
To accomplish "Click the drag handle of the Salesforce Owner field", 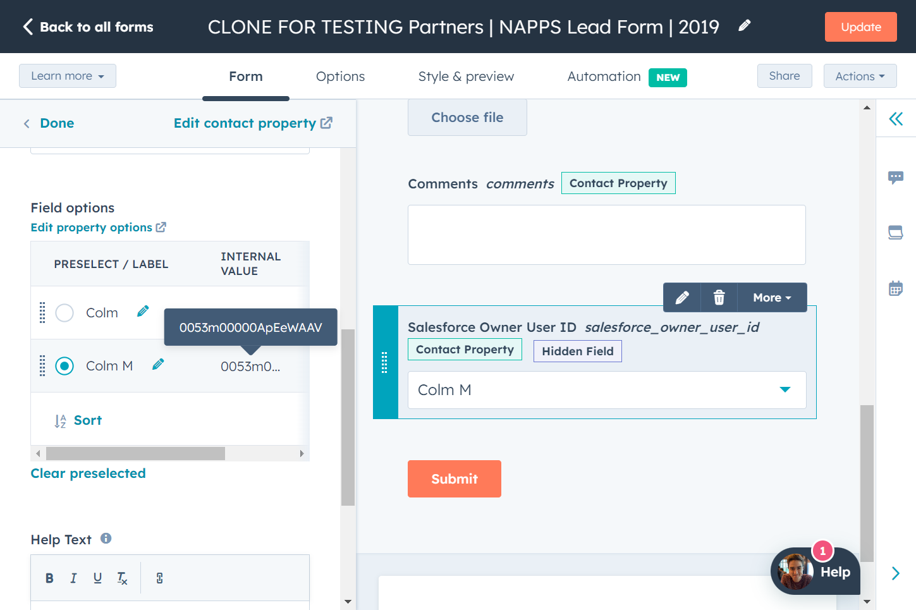I will pos(384,362).
